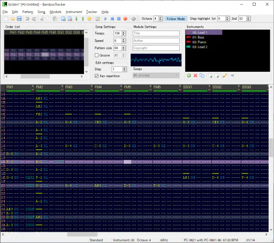The width and height of the screenshot is (274, 243).
Task: Open the File menu
Action: pos(5,12)
